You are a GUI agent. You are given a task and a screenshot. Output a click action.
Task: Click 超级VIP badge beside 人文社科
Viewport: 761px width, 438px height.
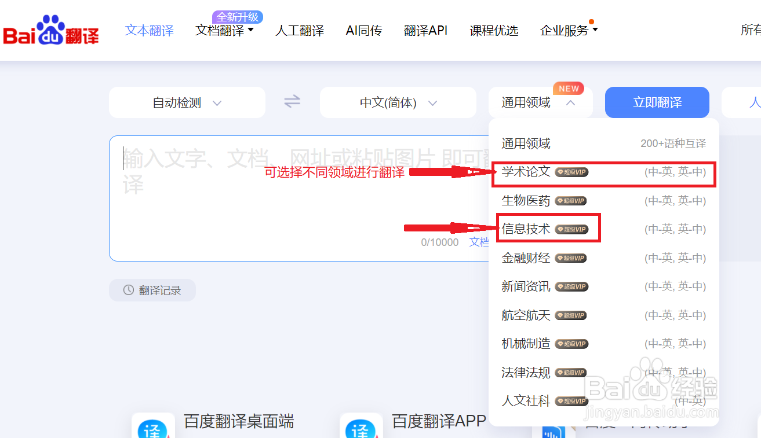click(571, 401)
